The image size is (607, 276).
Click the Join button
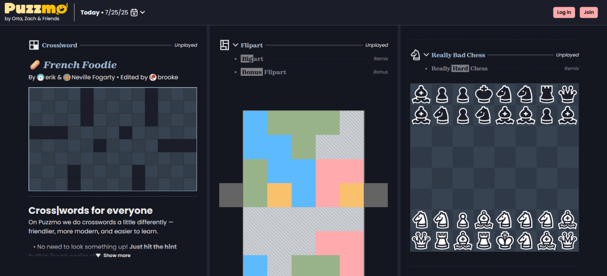point(589,12)
